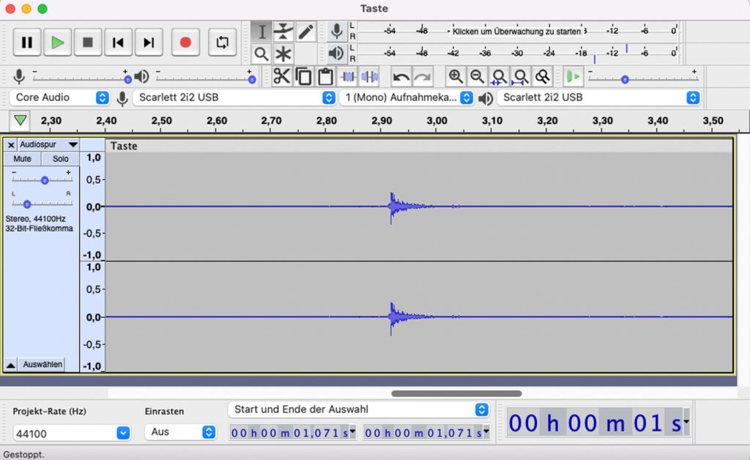Zoom out of the waveform
Image resolution: width=750 pixels, height=460 pixels.
click(477, 76)
